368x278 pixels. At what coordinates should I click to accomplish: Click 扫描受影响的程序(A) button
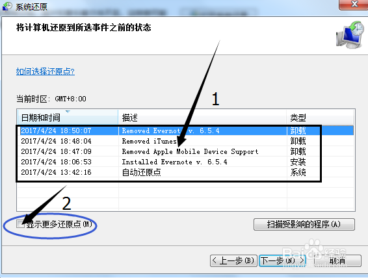tap(304, 225)
